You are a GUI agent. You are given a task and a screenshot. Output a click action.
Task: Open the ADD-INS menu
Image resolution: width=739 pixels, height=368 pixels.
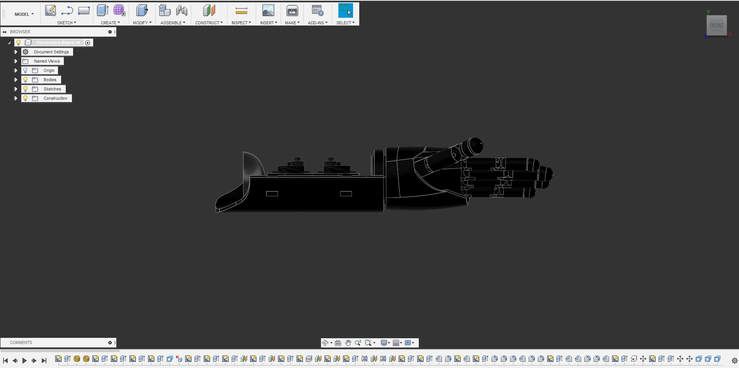click(x=317, y=23)
